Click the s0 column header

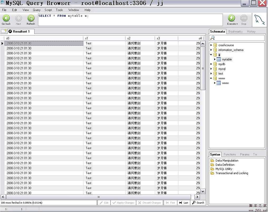point(43,38)
